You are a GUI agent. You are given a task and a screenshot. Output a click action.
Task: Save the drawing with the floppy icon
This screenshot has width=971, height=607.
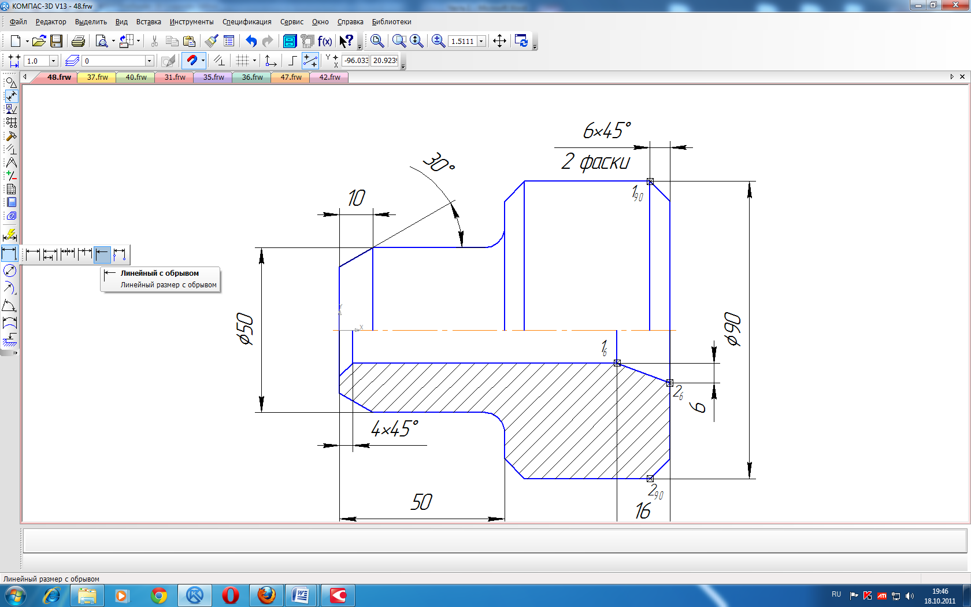coord(56,41)
